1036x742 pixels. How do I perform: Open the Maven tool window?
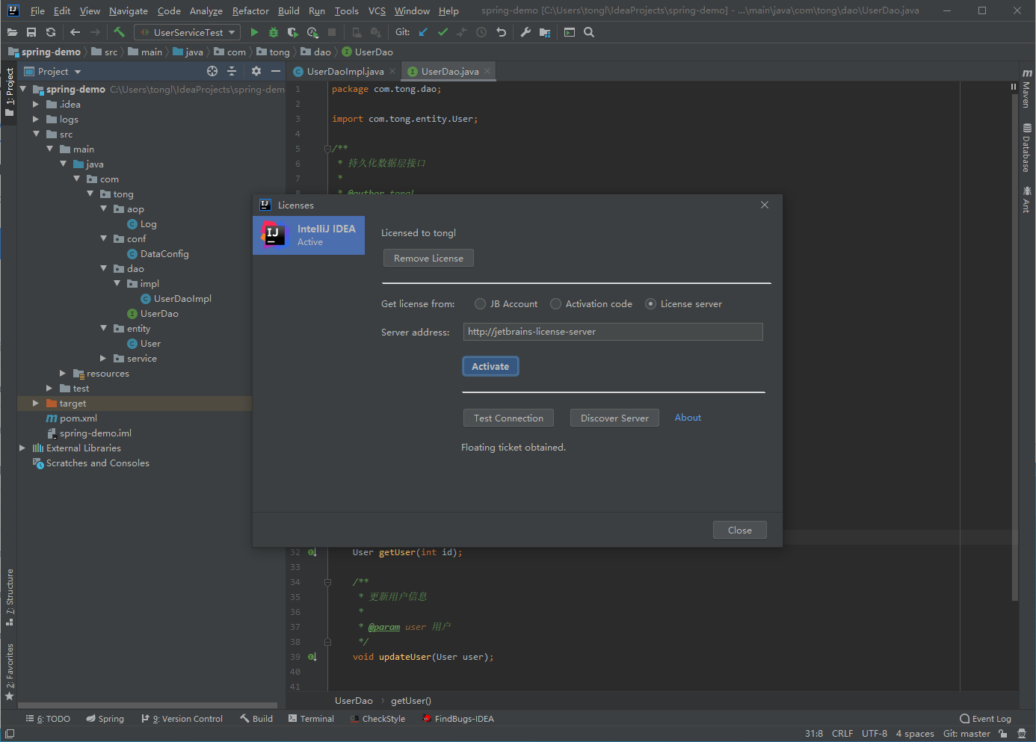pos(1027,88)
